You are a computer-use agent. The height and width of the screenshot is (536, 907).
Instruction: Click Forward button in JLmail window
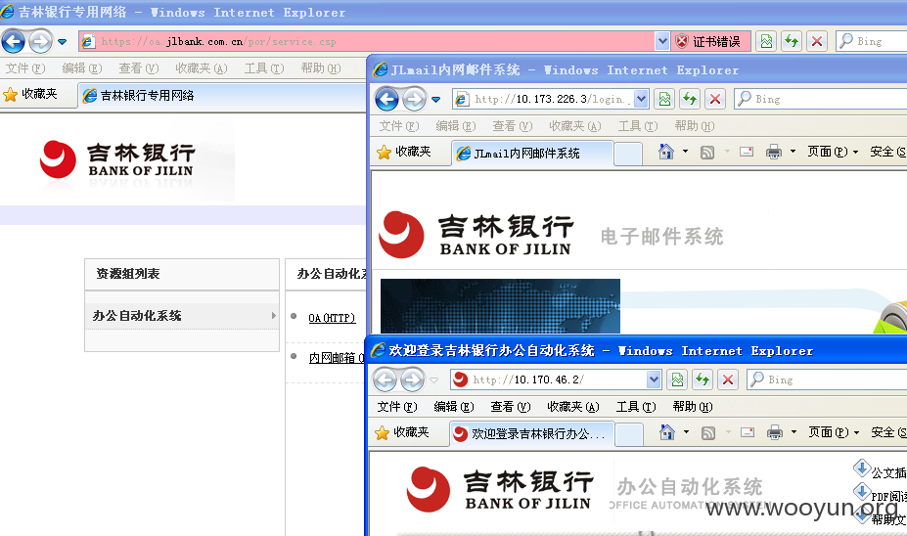click(414, 100)
